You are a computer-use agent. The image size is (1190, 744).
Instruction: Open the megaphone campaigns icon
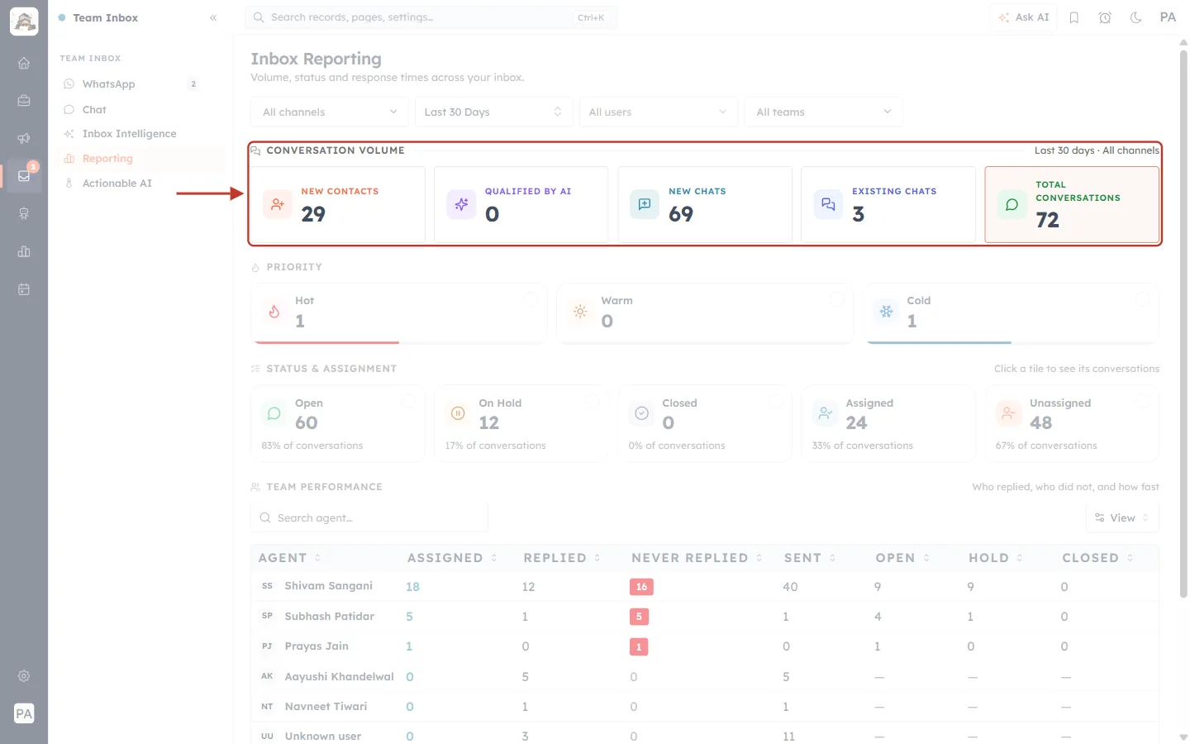(24, 138)
